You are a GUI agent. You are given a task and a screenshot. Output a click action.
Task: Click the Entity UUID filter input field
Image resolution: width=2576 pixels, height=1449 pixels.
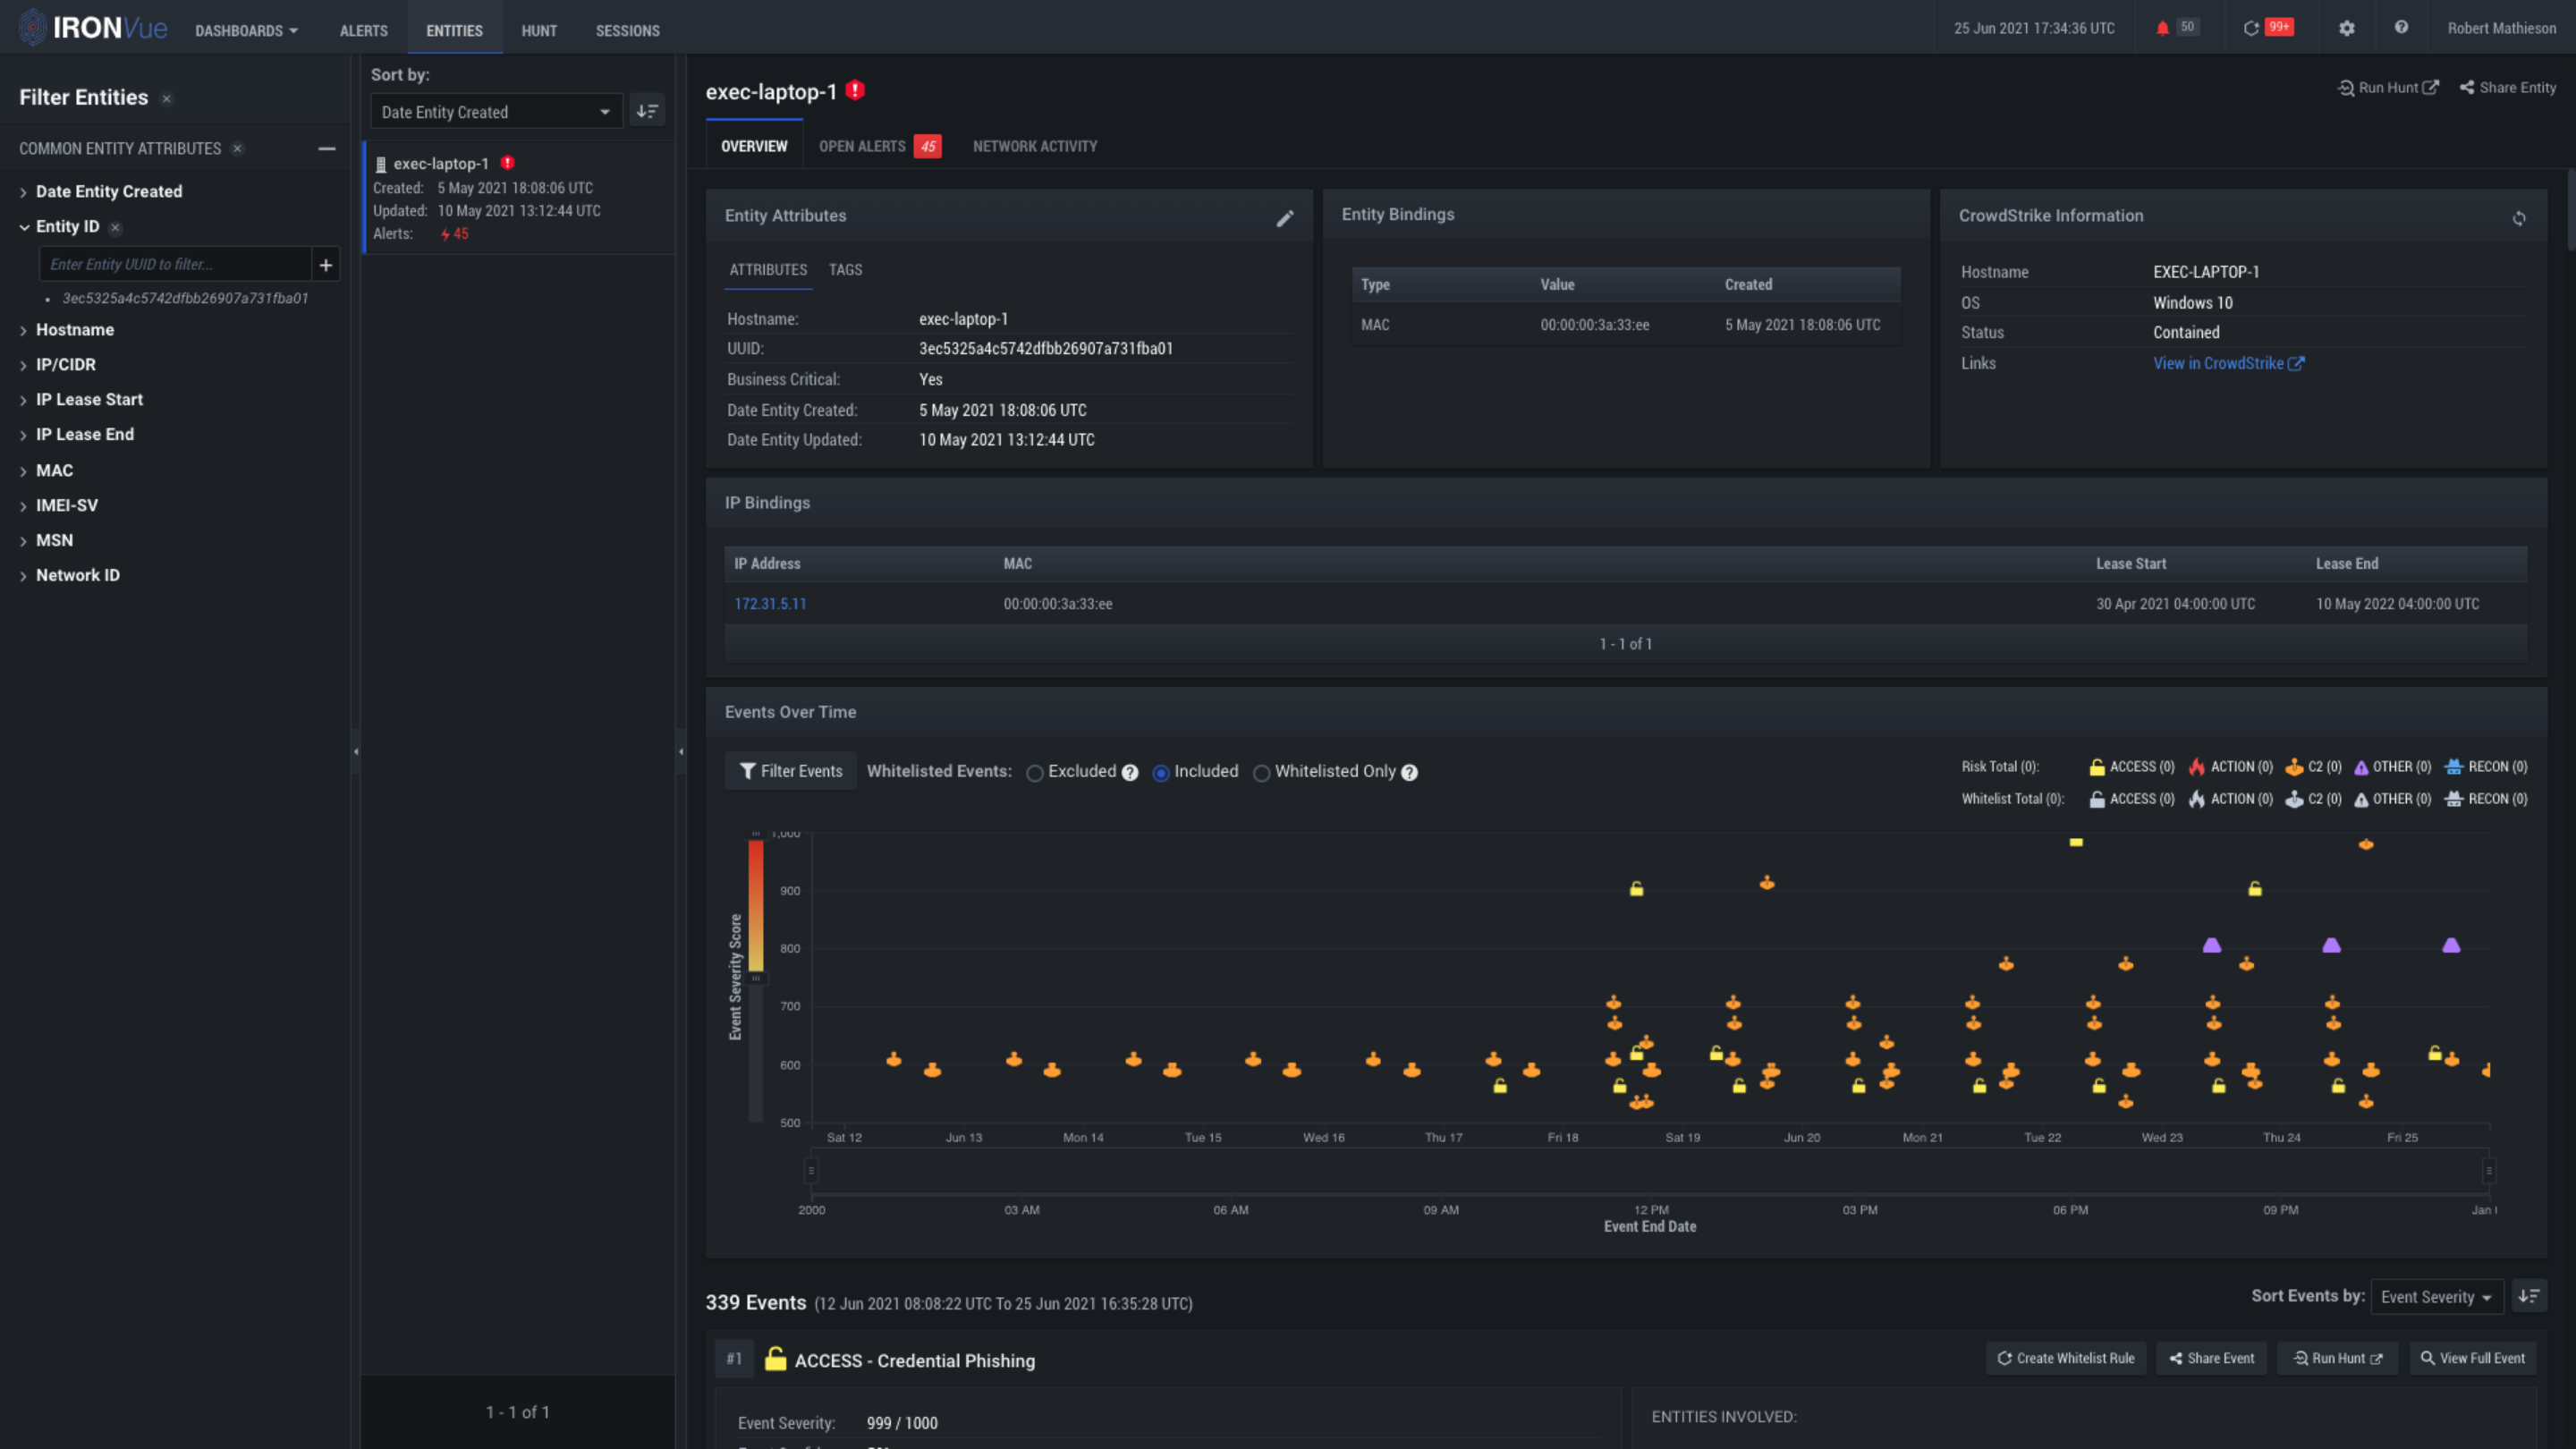click(x=175, y=264)
